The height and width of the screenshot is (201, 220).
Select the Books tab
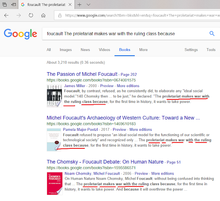[x=124, y=50]
